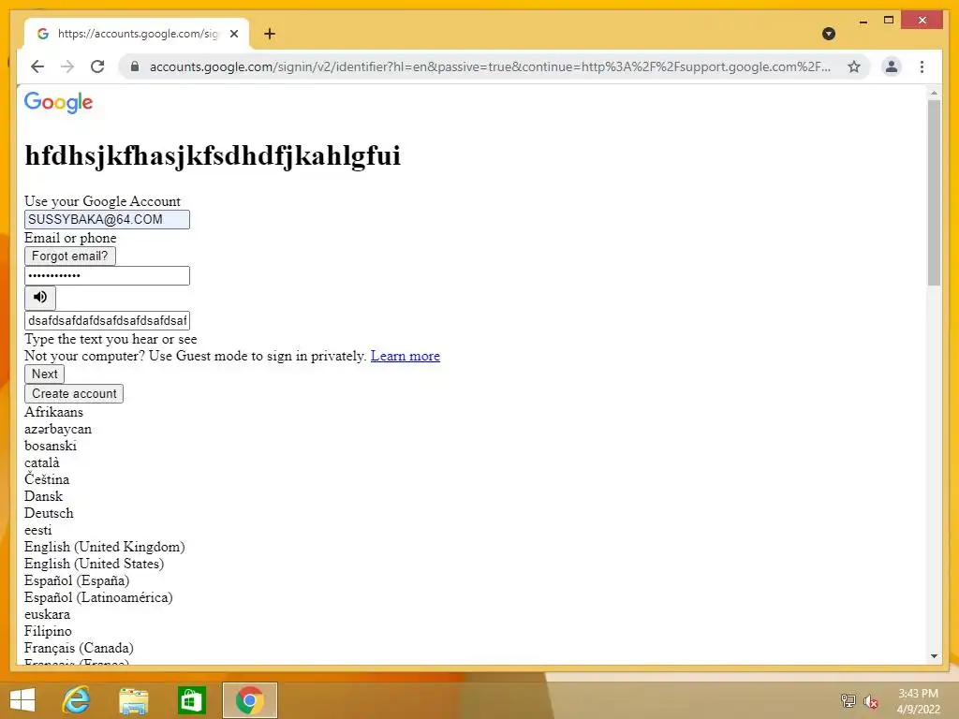Select eesti language
This screenshot has width=959, height=719.
pos(37,530)
